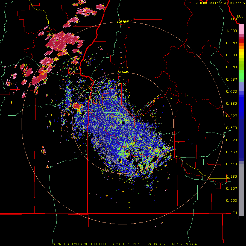
Task: Click the 0.467 color scale value
Action: coord(232,152)
